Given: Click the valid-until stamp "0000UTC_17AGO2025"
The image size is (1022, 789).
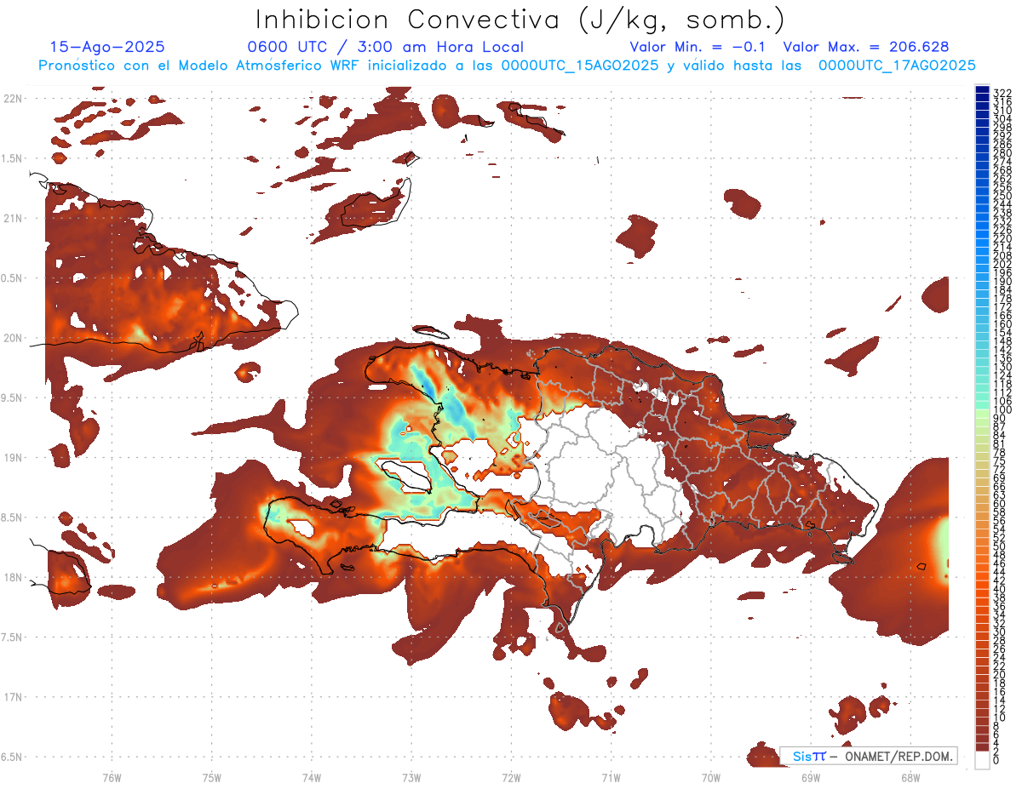Looking at the screenshot, I should coord(897,66).
